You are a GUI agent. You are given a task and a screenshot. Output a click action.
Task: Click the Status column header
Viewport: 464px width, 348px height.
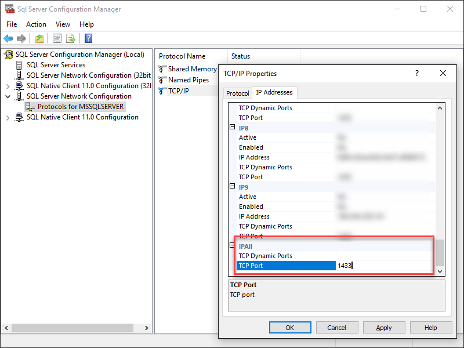tap(264, 56)
